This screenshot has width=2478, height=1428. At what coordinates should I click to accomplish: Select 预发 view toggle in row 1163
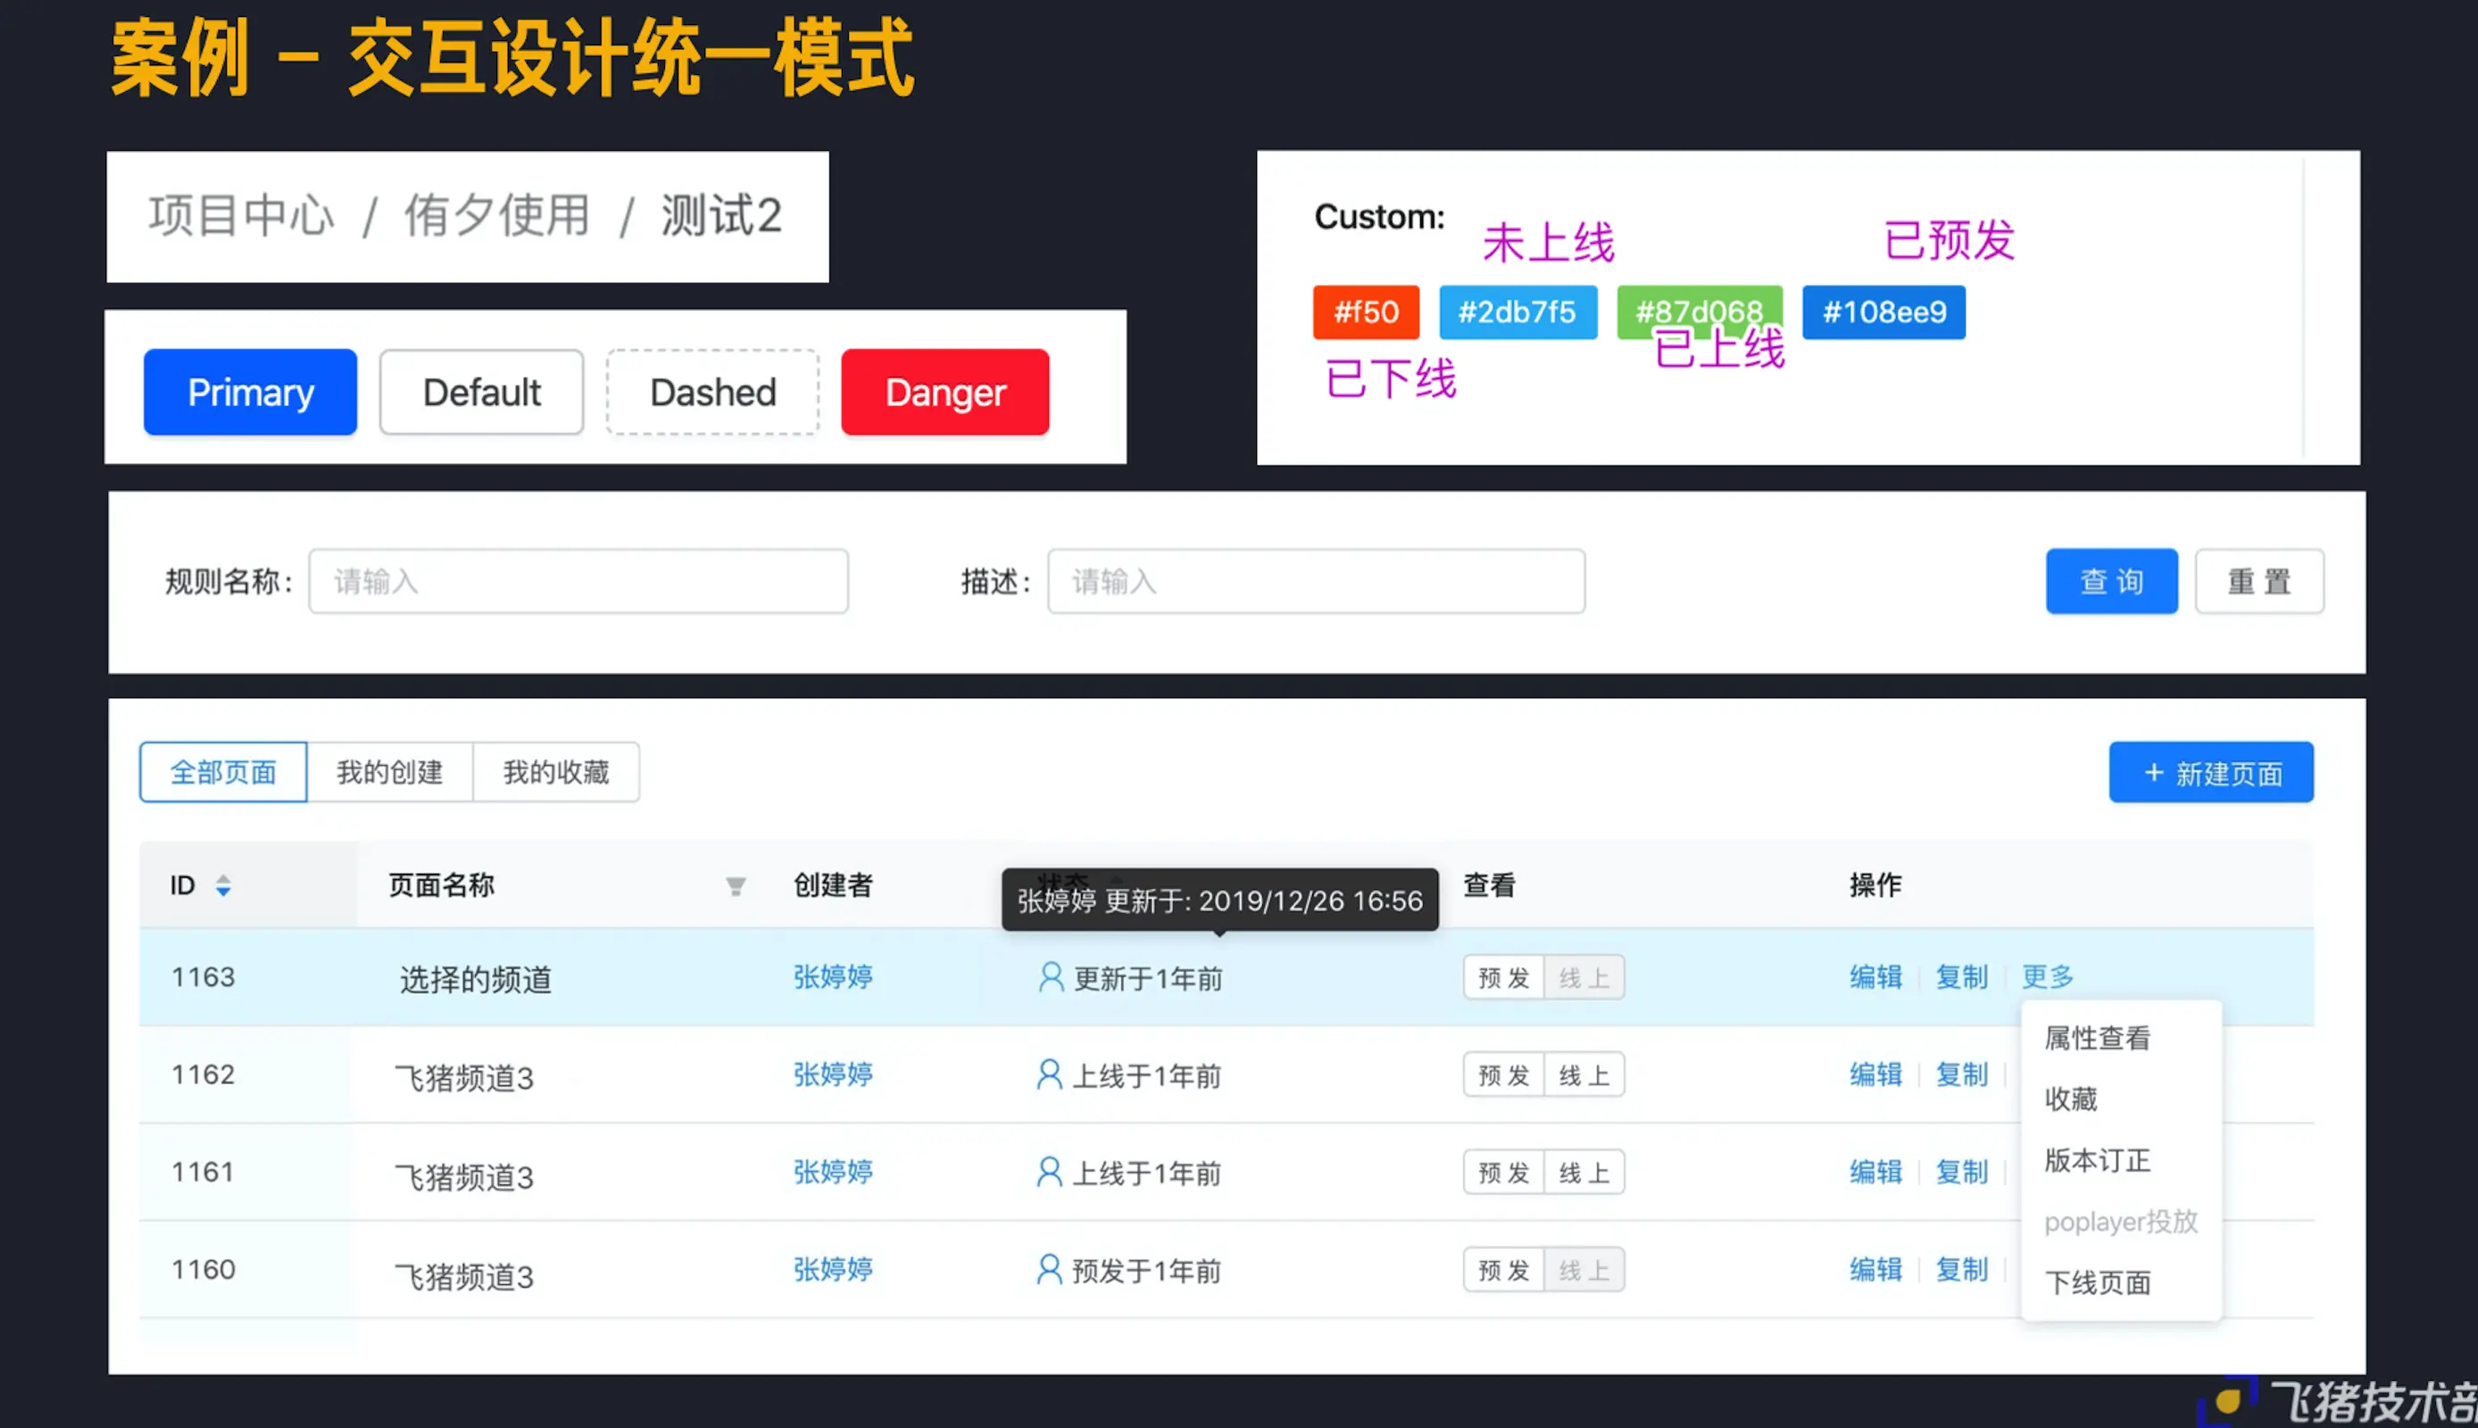point(1503,978)
